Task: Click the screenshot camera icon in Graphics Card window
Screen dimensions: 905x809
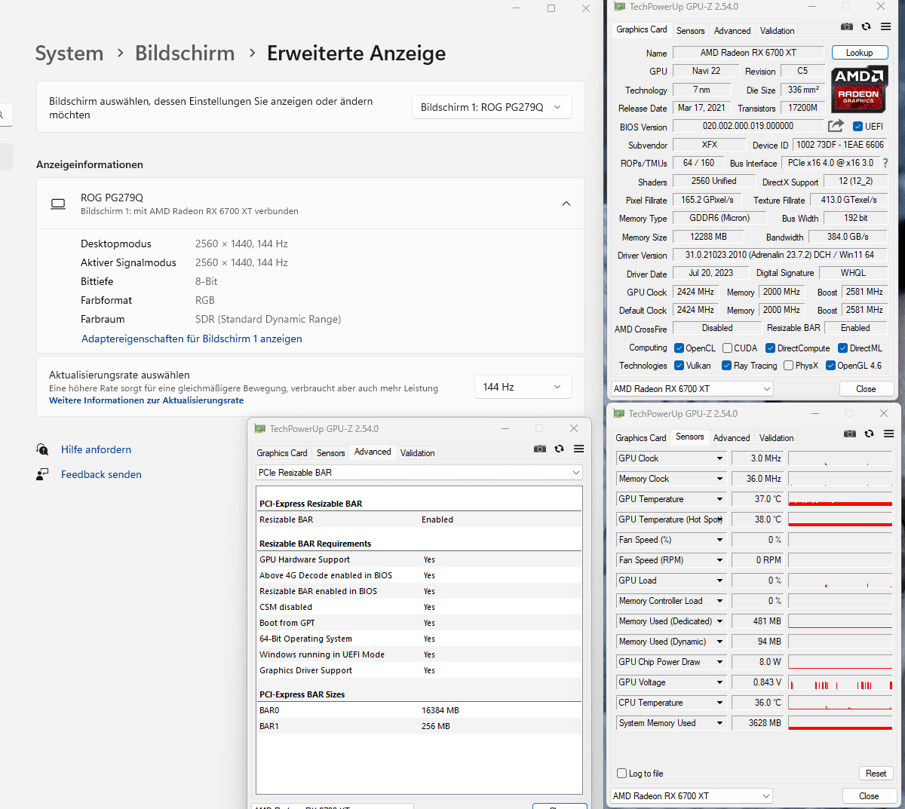Action: [847, 26]
